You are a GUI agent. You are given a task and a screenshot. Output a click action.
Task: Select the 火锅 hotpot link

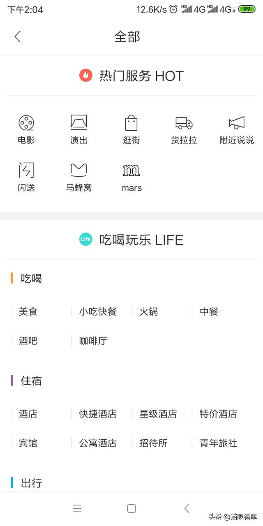(x=148, y=311)
